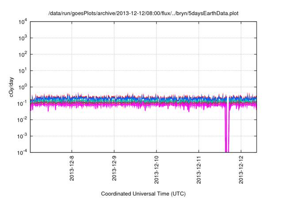The width and height of the screenshot is (283, 198).
Task: Click the 2013-12-11 date tick label
Action: [x=199, y=170]
